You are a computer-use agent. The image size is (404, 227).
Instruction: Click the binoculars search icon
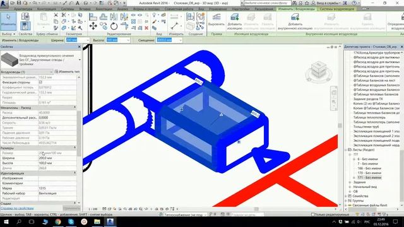294,3
